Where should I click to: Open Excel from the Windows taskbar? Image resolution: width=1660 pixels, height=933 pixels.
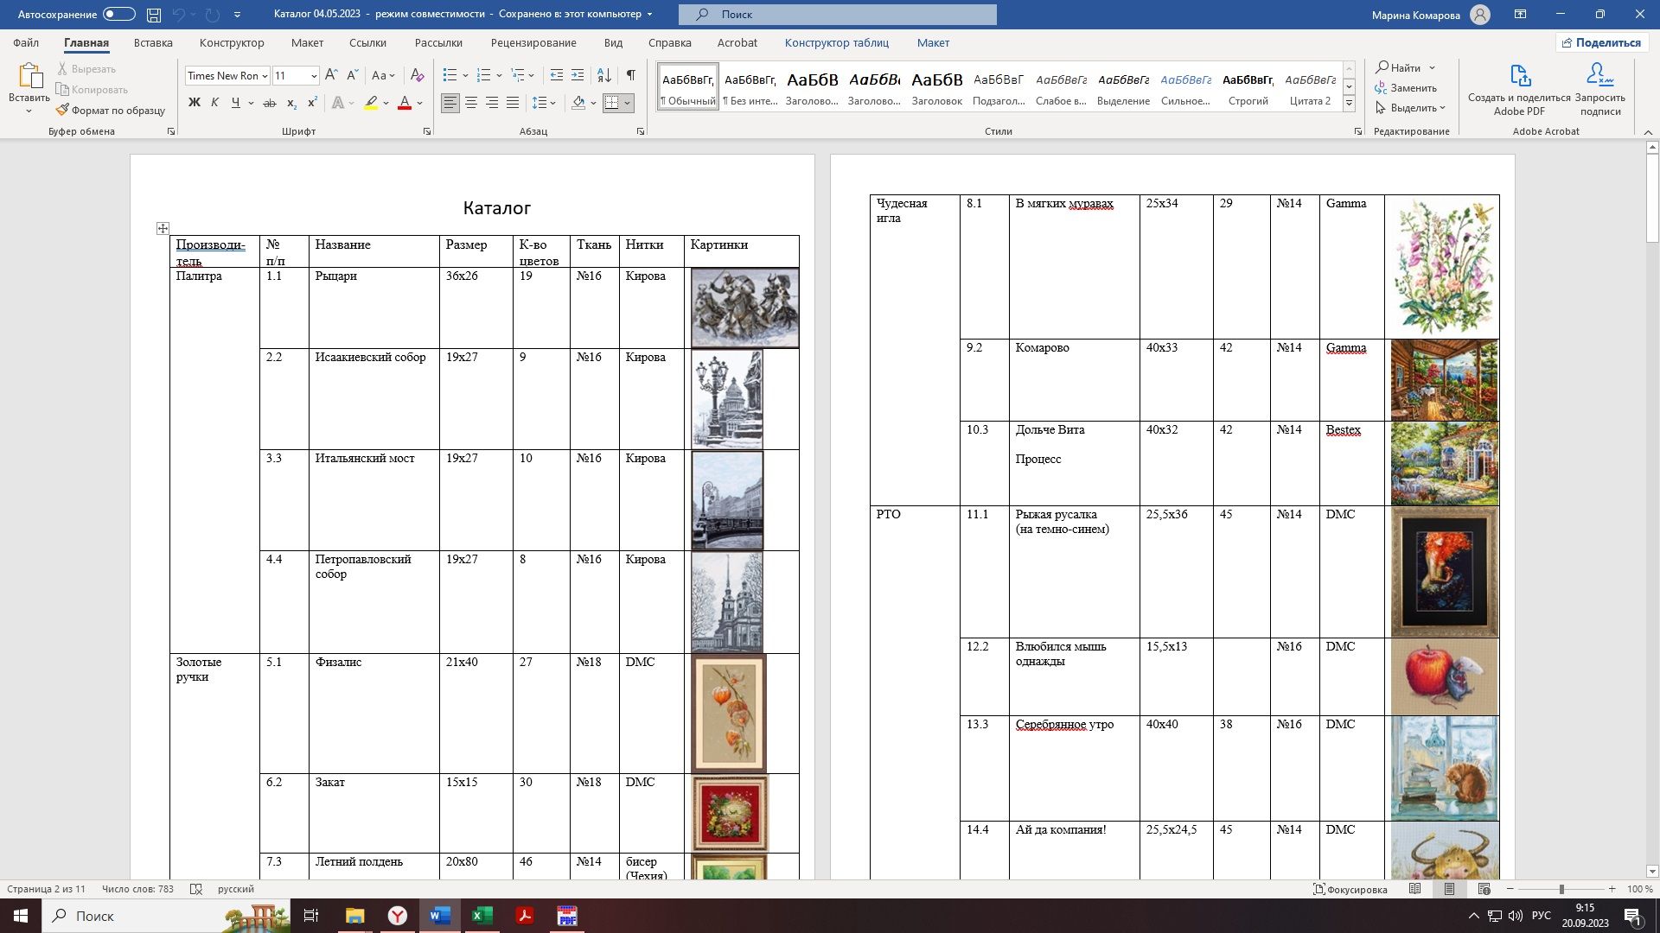pos(482,916)
